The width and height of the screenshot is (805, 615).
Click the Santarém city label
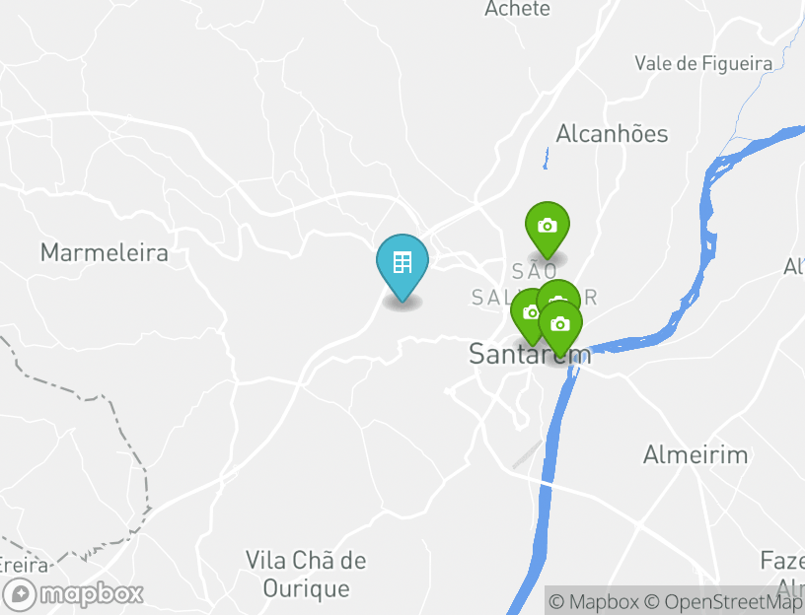(x=530, y=355)
